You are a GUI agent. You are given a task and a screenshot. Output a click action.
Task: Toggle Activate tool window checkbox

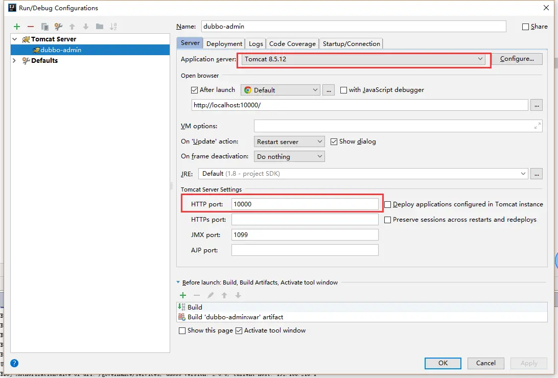coord(239,330)
